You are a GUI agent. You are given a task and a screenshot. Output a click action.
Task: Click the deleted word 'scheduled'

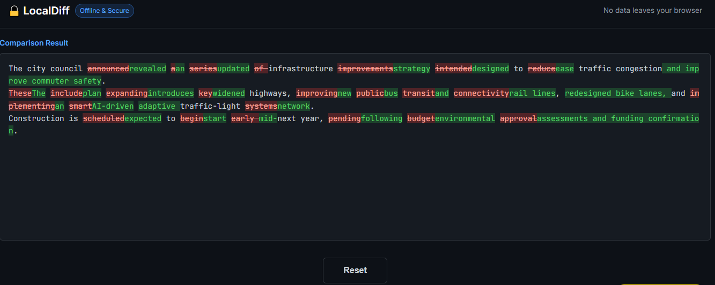[x=104, y=118]
